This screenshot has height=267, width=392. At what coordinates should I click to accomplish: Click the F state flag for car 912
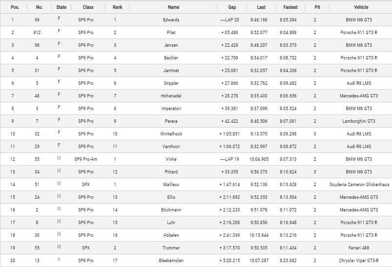coord(59,31)
